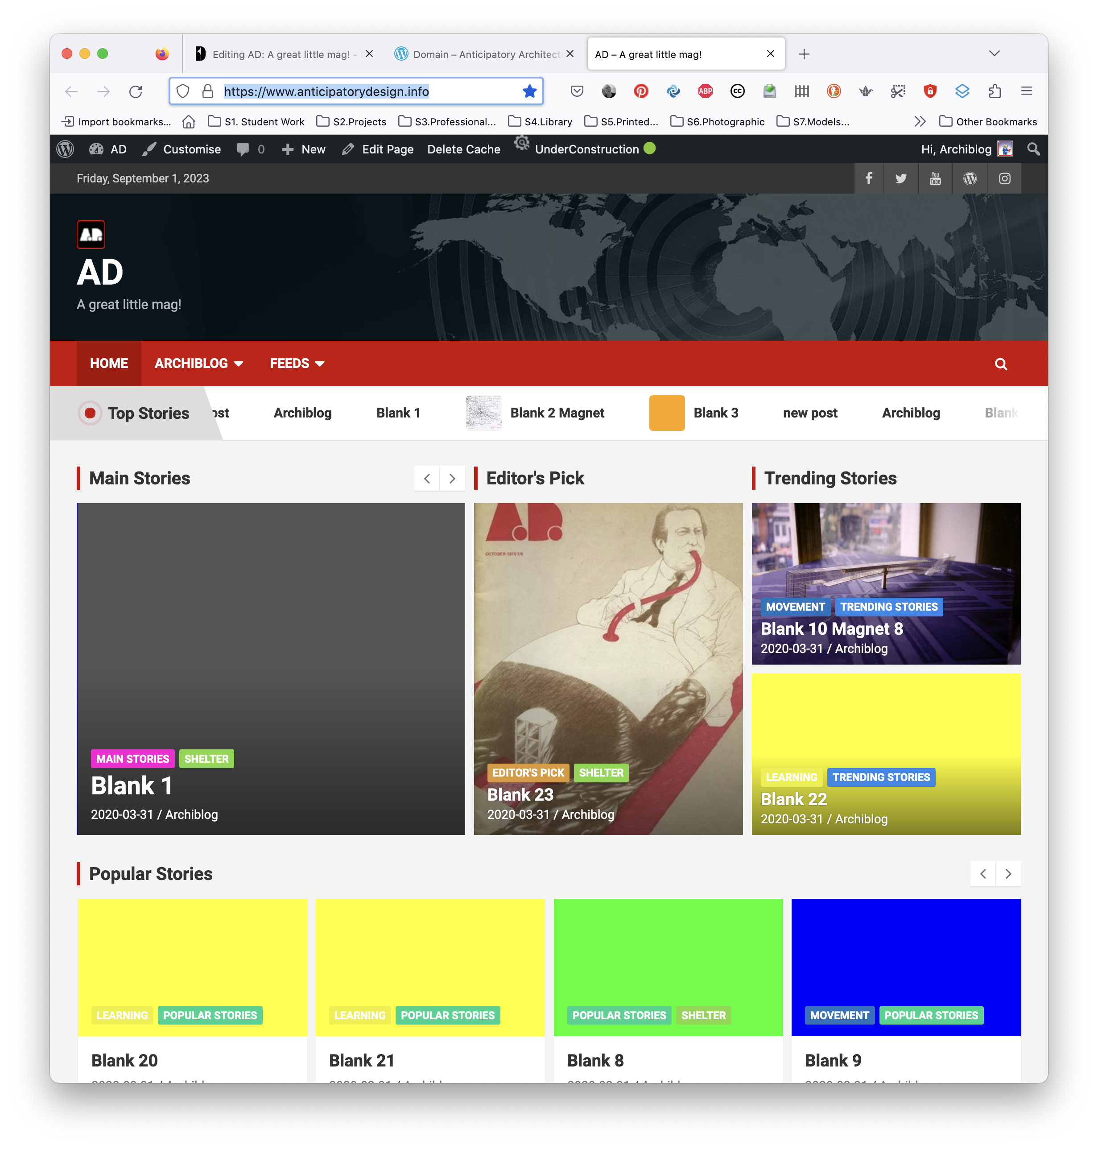Toggle the bookmark star in the address bar
Image resolution: width=1098 pixels, height=1149 pixels.
point(530,91)
